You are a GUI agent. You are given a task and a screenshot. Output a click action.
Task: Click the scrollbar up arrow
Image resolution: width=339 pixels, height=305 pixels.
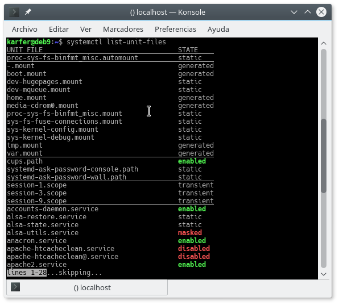pos(324,43)
